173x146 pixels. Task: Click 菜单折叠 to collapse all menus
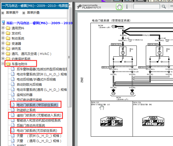point(33,13)
